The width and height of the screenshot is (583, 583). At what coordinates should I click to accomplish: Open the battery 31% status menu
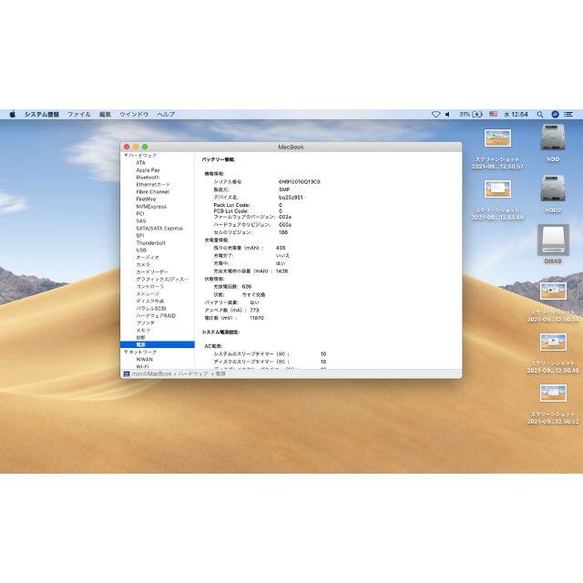[471, 114]
